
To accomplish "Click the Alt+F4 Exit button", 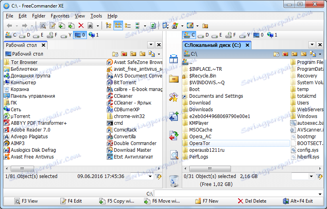I will coord(298,201).
